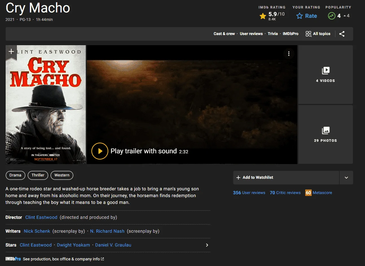The height and width of the screenshot is (266, 365).
Task: Click the trailer video preview
Action: click(192, 105)
